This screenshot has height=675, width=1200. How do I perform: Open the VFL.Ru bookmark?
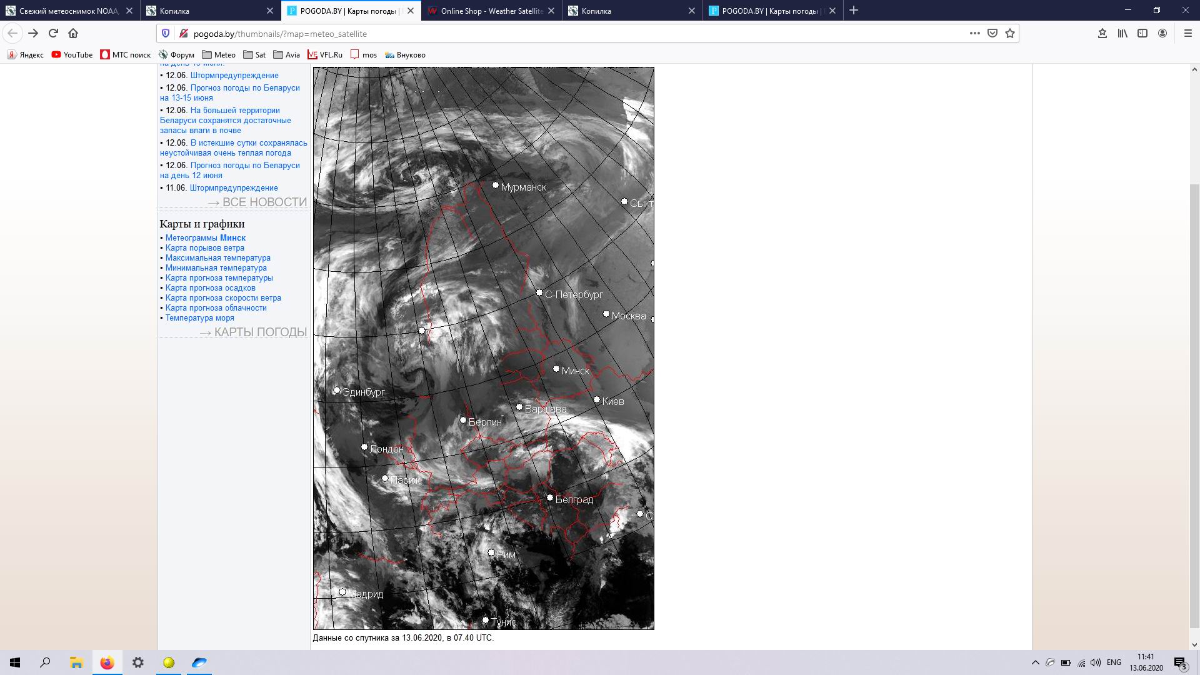325,55
